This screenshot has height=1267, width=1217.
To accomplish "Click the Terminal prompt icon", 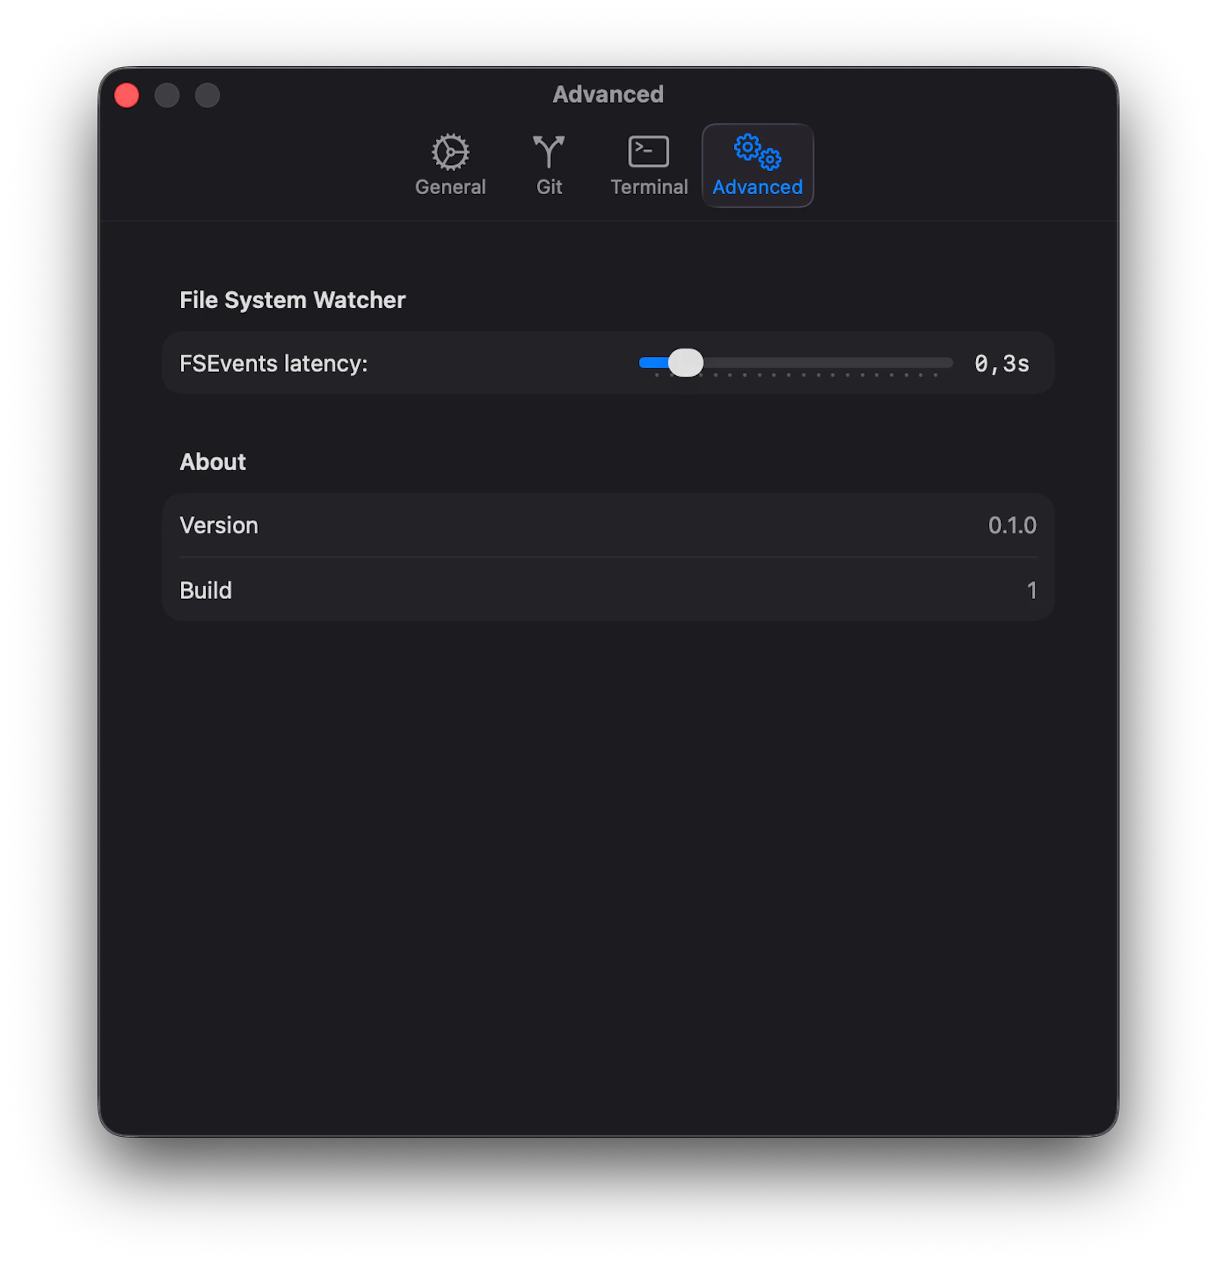I will point(648,151).
